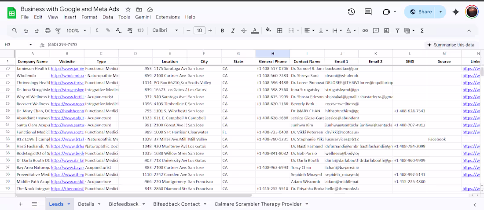Toggle italic formatting
Viewport: 484px width, 210px height.
(x=233, y=30)
